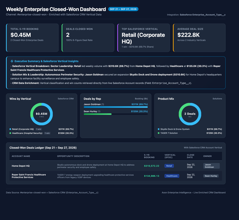
Task: Click the "1 win - $310.6K (69.7% Share)" caption
Action: (138, 47)
